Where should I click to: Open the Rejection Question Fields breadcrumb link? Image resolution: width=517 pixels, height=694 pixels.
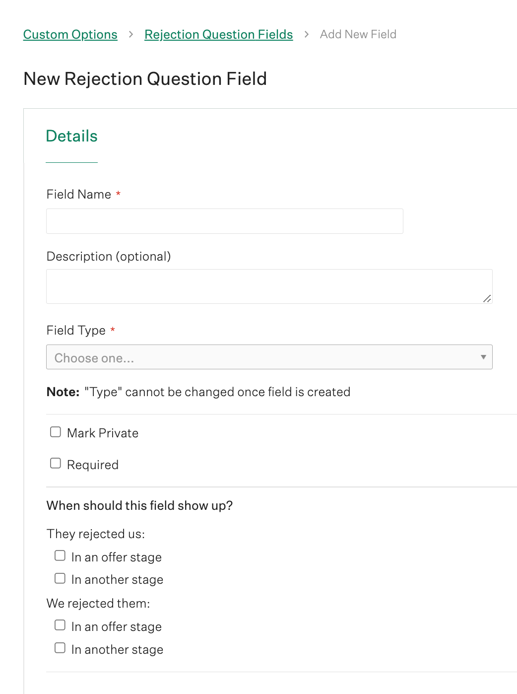click(x=218, y=34)
